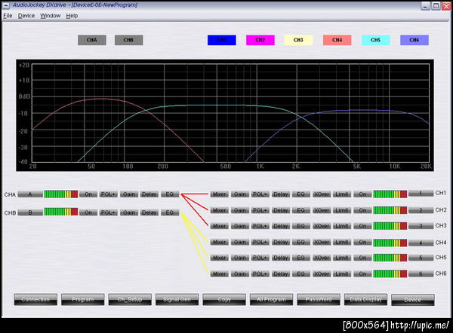Click the CH2 output level meter
The width and height of the screenshot is (453, 333).
pyautogui.click(x=390, y=210)
